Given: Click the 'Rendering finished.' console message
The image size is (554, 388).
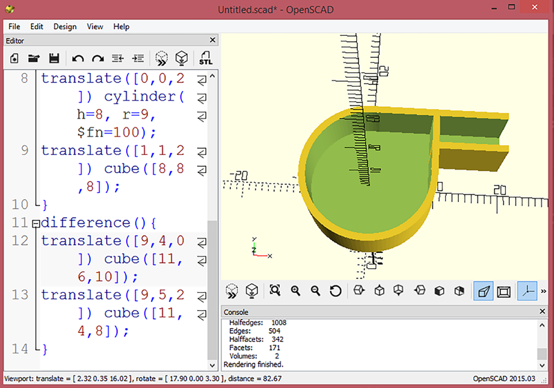Looking at the screenshot, I should 254,365.
